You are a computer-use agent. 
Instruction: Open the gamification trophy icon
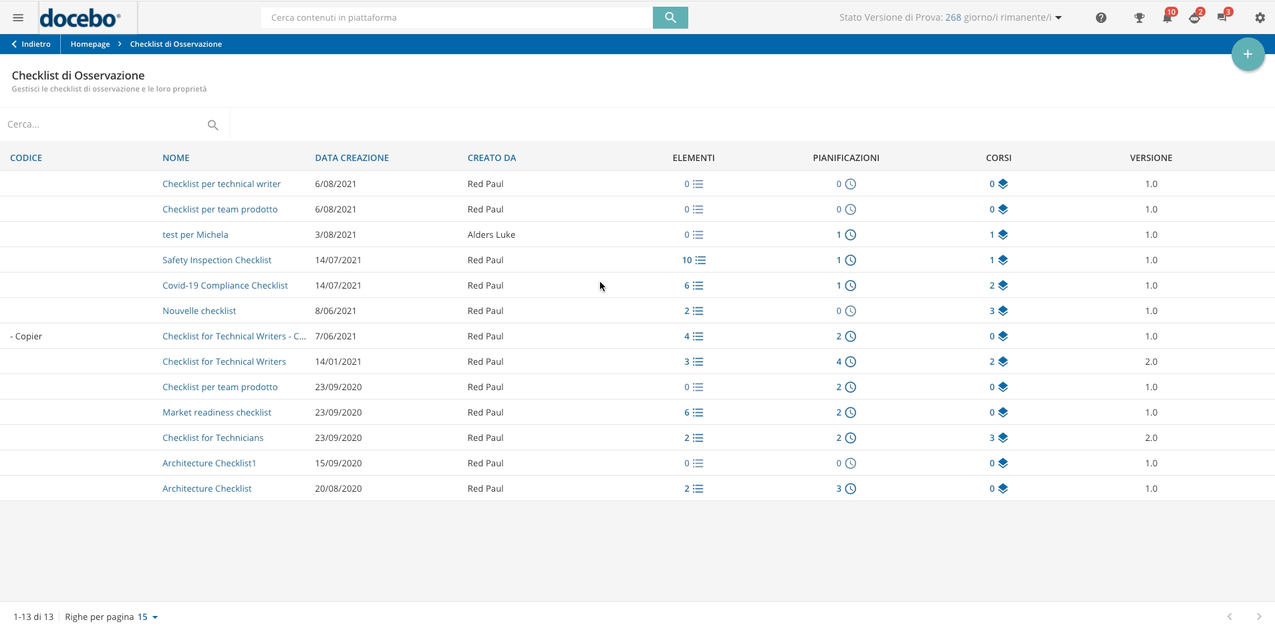coord(1139,18)
